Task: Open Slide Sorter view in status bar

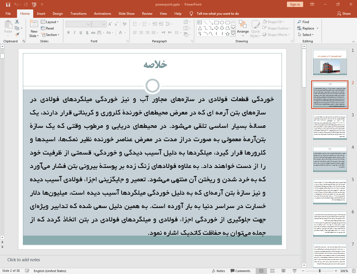Action: point(272,271)
